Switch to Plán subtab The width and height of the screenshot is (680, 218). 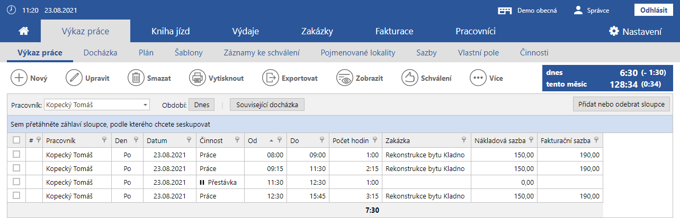click(x=146, y=53)
